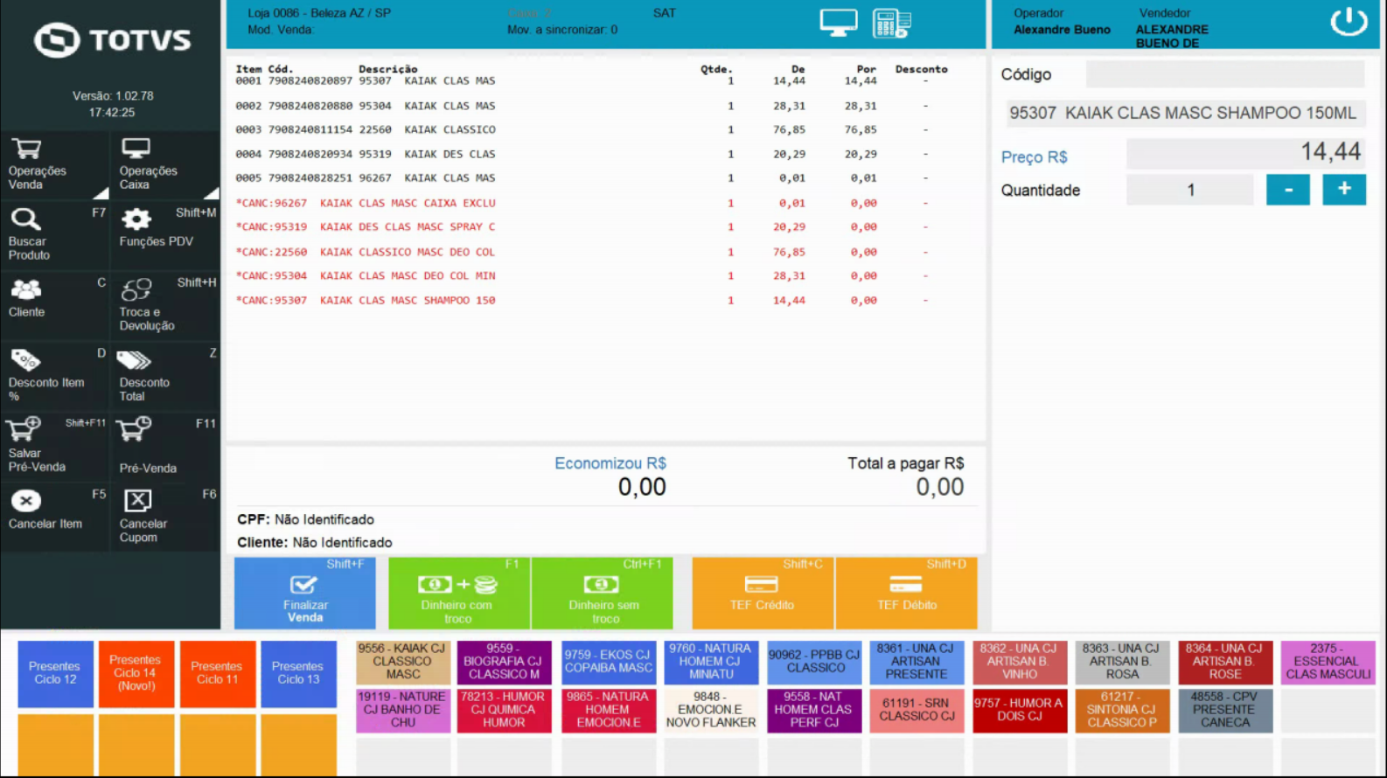
Task: Pay with Dinheiro com troco
Action: point(458,594)
